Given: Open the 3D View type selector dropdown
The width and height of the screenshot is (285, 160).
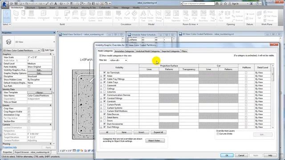Looking at the screenshot, I should [x=54, y=42].
